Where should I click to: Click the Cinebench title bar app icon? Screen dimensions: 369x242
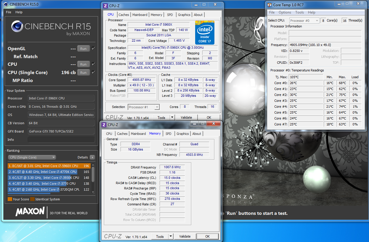7,4
